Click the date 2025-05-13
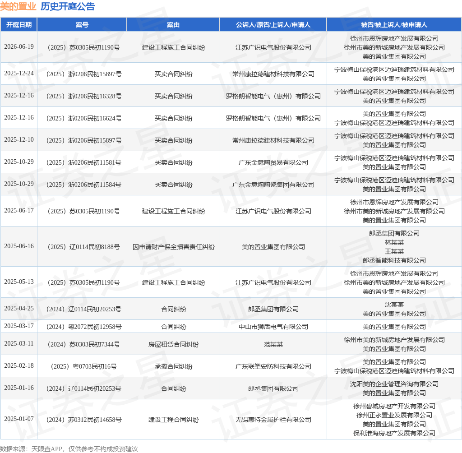Viewport: 462px width, 453px height. click(19, 282)
